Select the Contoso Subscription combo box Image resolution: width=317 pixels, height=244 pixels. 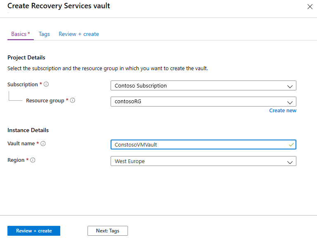(198, 86)
